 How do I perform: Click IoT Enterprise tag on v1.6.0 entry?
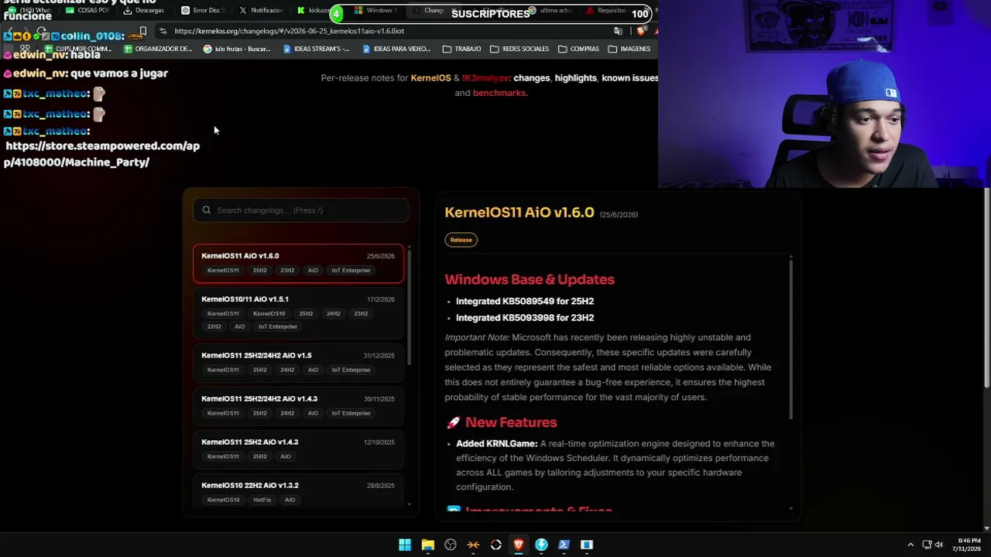point(351,271)
